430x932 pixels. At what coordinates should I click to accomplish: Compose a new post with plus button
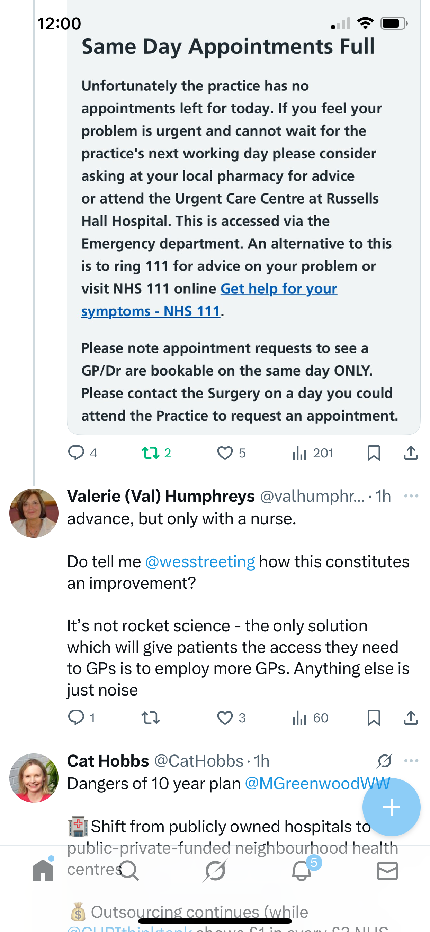pyautogui.click(x=391, y=807)
